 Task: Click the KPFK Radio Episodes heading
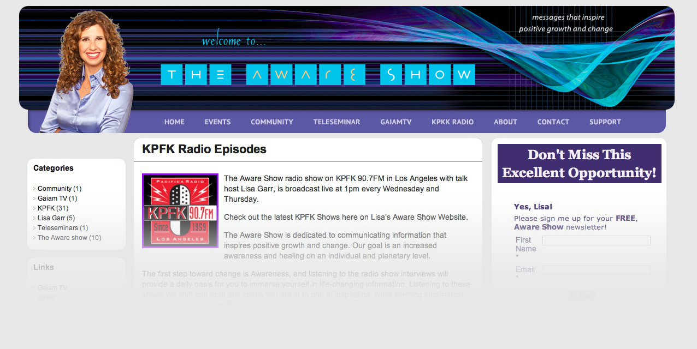click(204, 149)
